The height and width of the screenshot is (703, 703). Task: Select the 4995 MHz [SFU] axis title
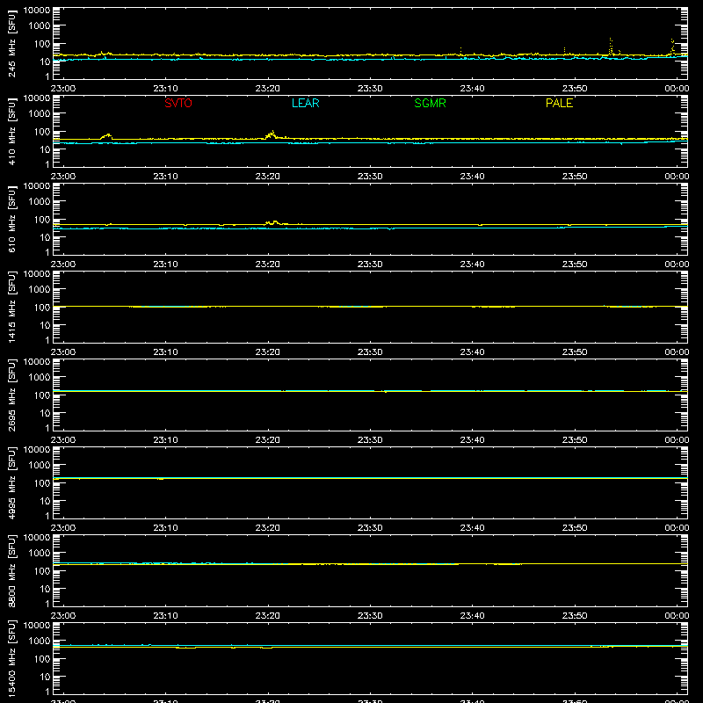tap(11, 482)
